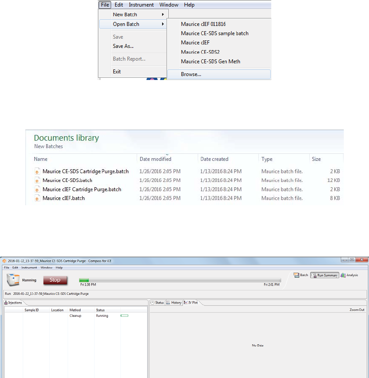Image resolution: width=369 pixels, height=378 pixels.
Task: Open the Status tab
Action: coord(157,302)
